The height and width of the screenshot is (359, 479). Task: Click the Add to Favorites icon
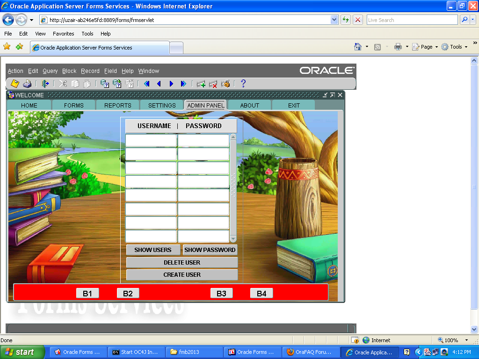click(20, 46)
